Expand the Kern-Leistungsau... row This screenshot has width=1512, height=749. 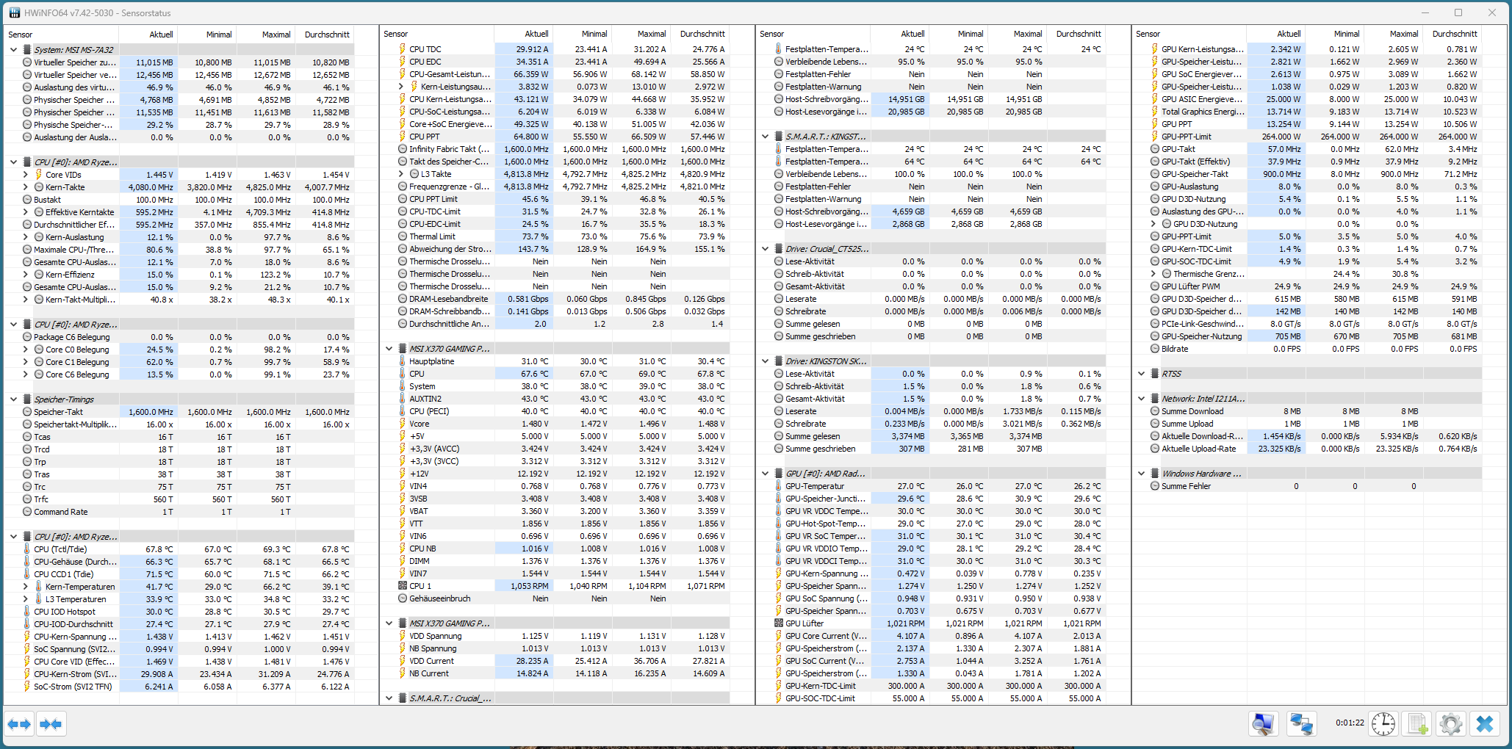[400, 87]
